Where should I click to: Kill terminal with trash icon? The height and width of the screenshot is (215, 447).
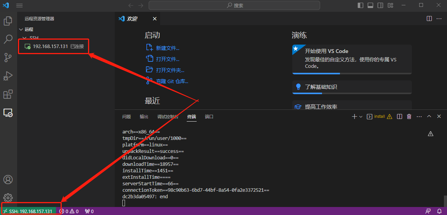pyautogui.click(x=409, y=116)
